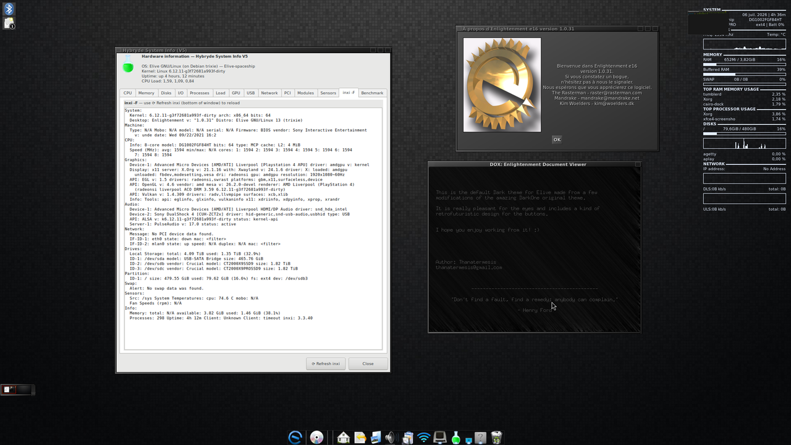This screenshot has width=791, height=445.
Task: Open the Processes tab
Action: (x=199, y=93)
